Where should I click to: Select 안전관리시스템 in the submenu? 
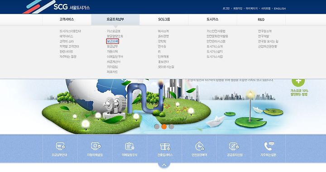[216, 41]
